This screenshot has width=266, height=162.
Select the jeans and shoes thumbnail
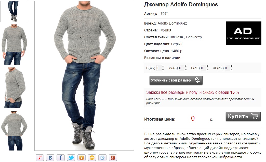pos(14,11)
